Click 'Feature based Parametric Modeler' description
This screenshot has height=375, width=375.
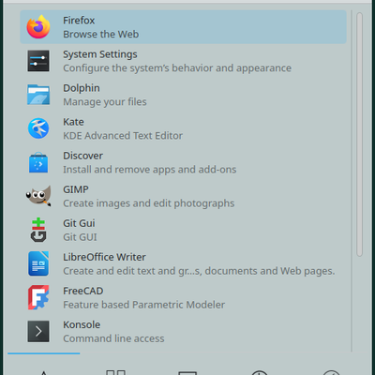143,305
